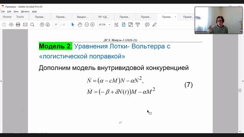Click the page number 17 at page bottom
The width and height of the screenshot is (244, 137).
[x=120, y=123]
